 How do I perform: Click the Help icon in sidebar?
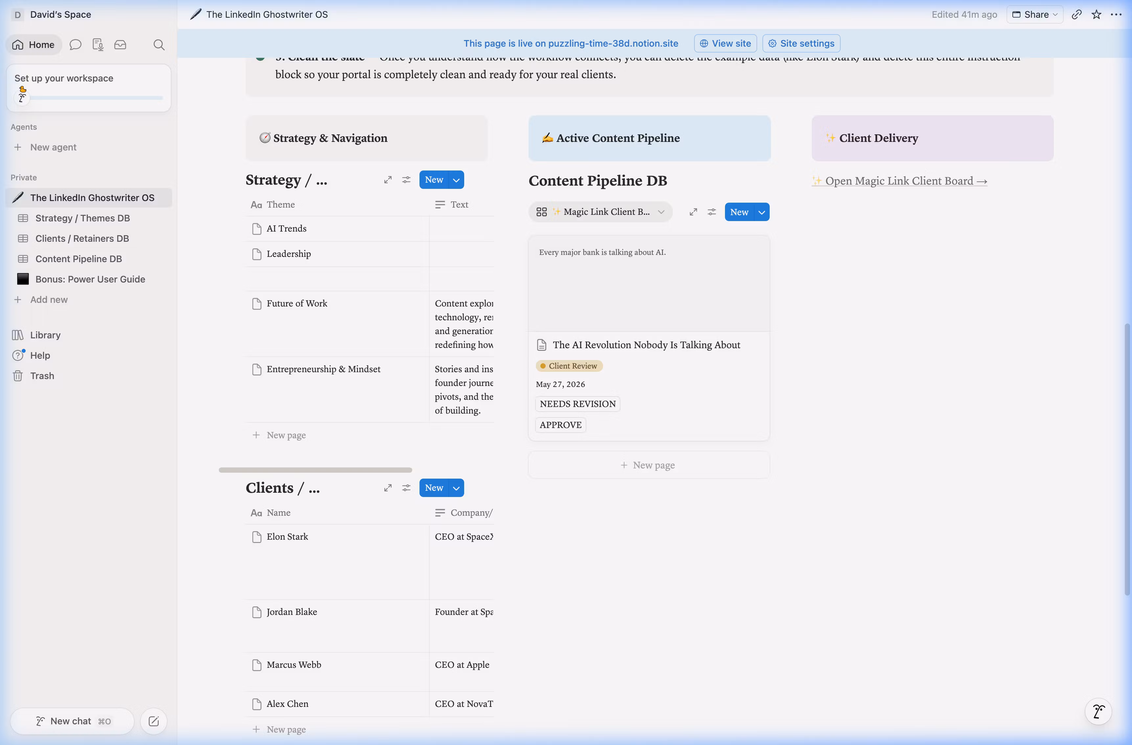[x=18, y=356]
